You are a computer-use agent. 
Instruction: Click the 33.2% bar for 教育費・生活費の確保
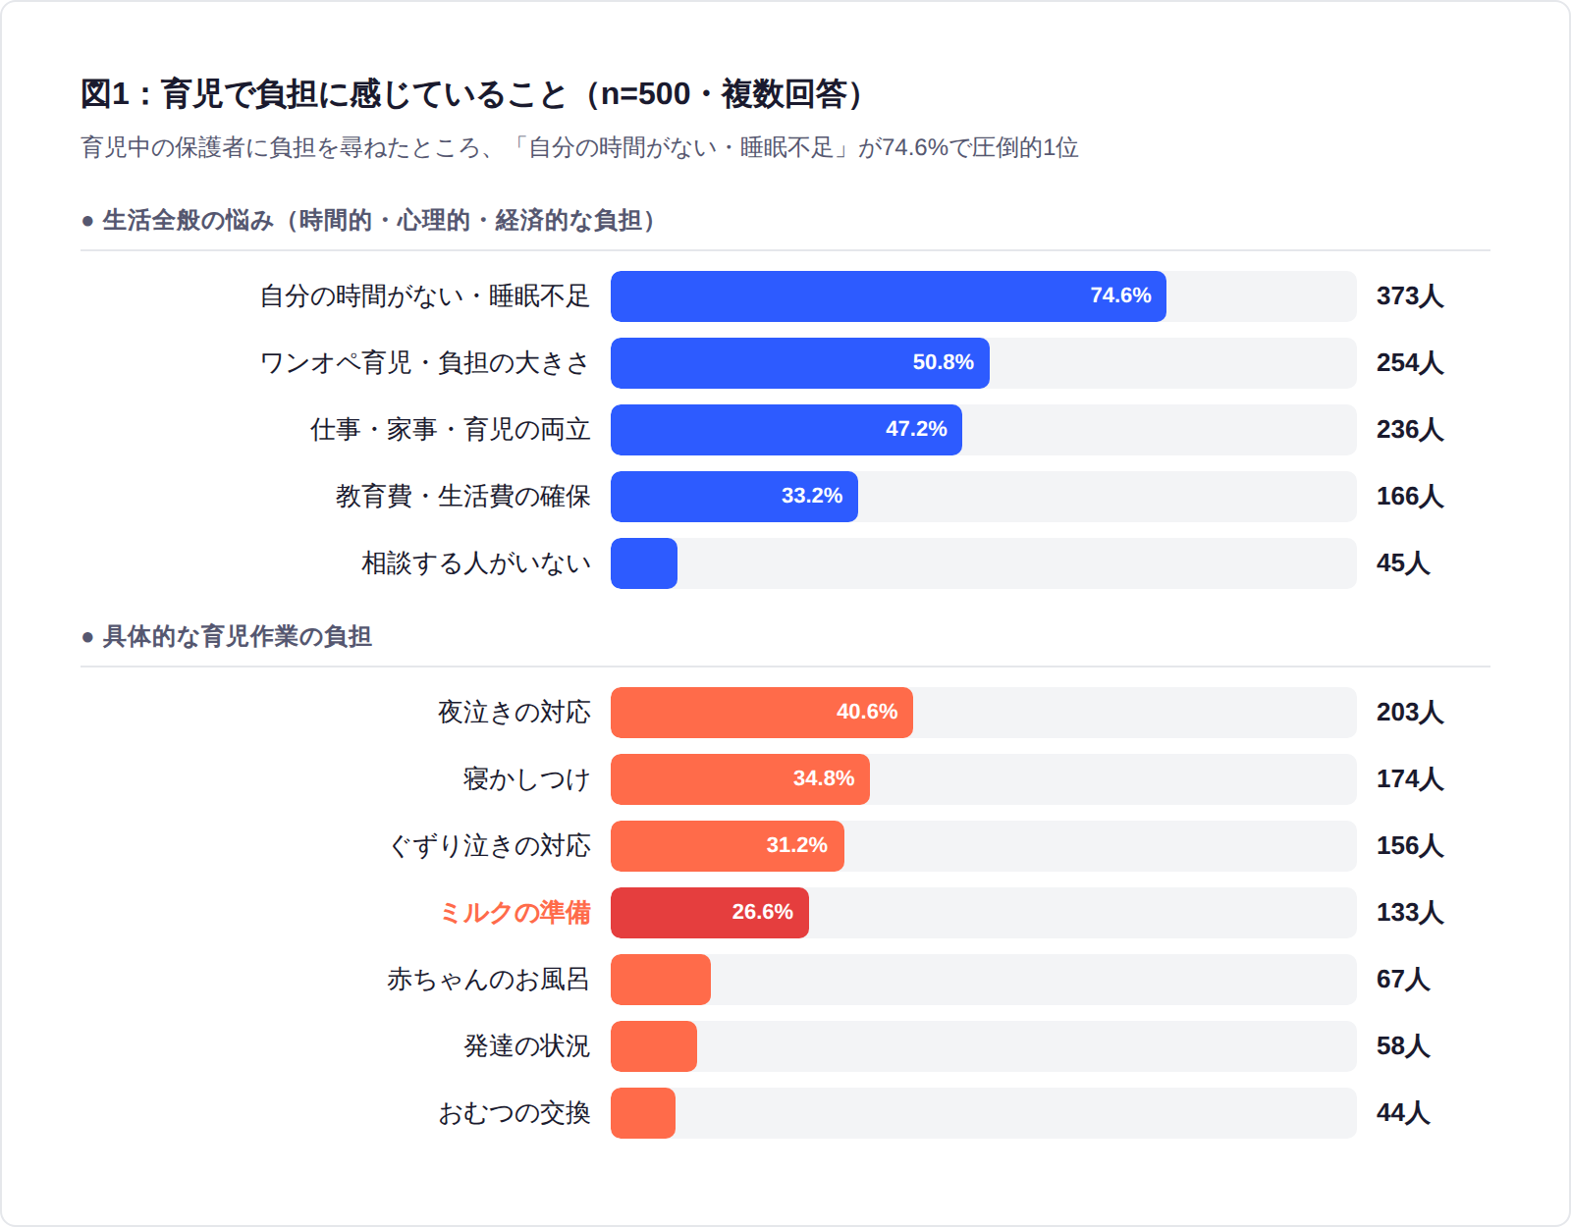[733, 497]
